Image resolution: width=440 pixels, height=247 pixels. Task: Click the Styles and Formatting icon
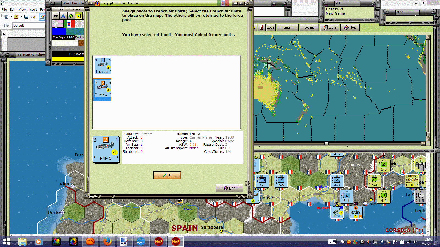6,25
